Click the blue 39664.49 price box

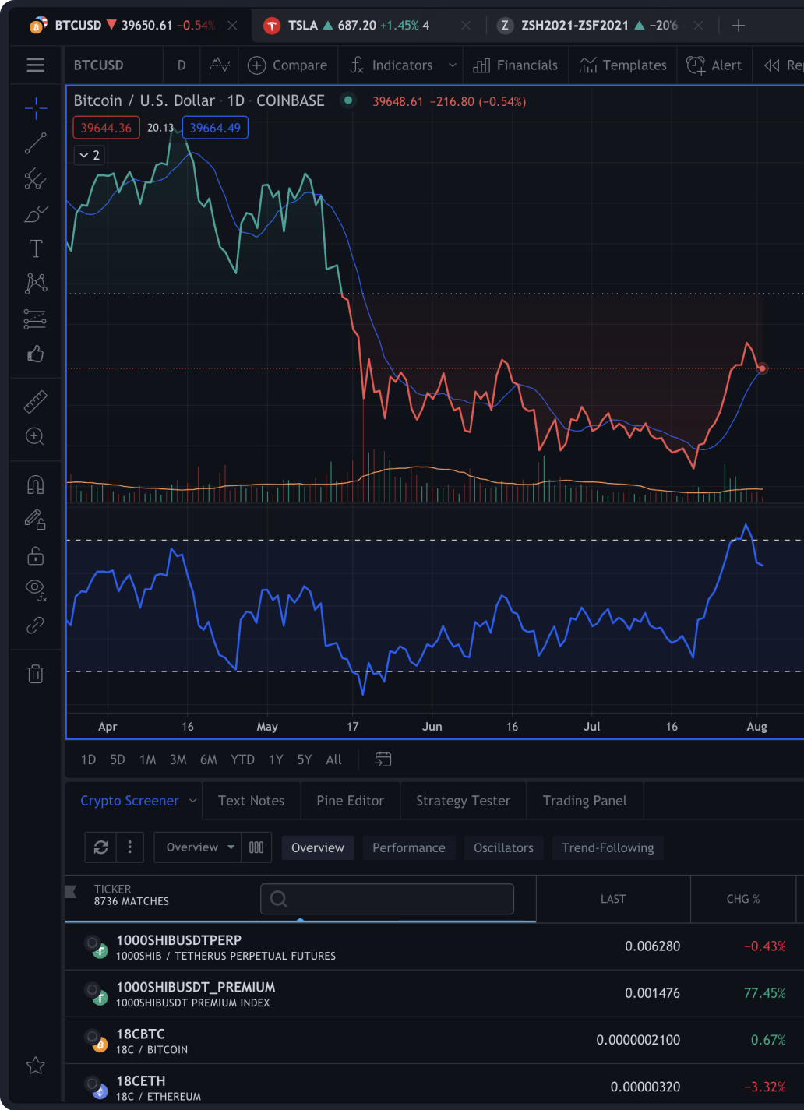pos(215,128)
